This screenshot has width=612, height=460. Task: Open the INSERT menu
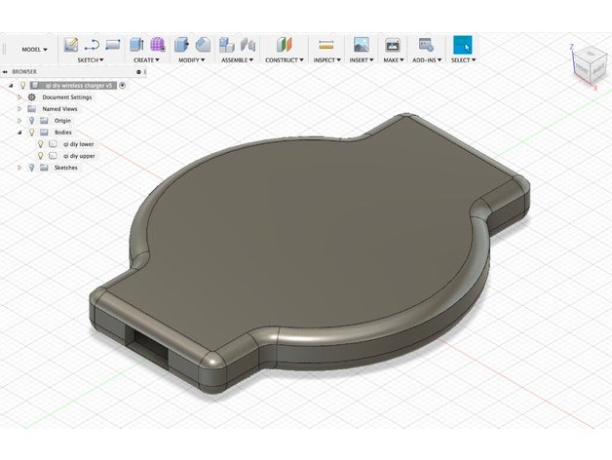click(362, 60)
